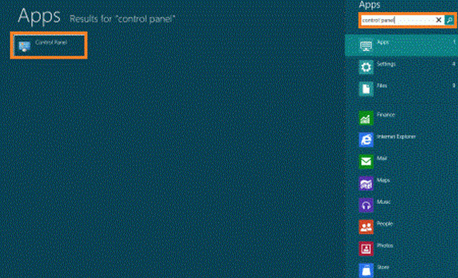
Task: Open the Store shopping bag icon
Action: 366,270
